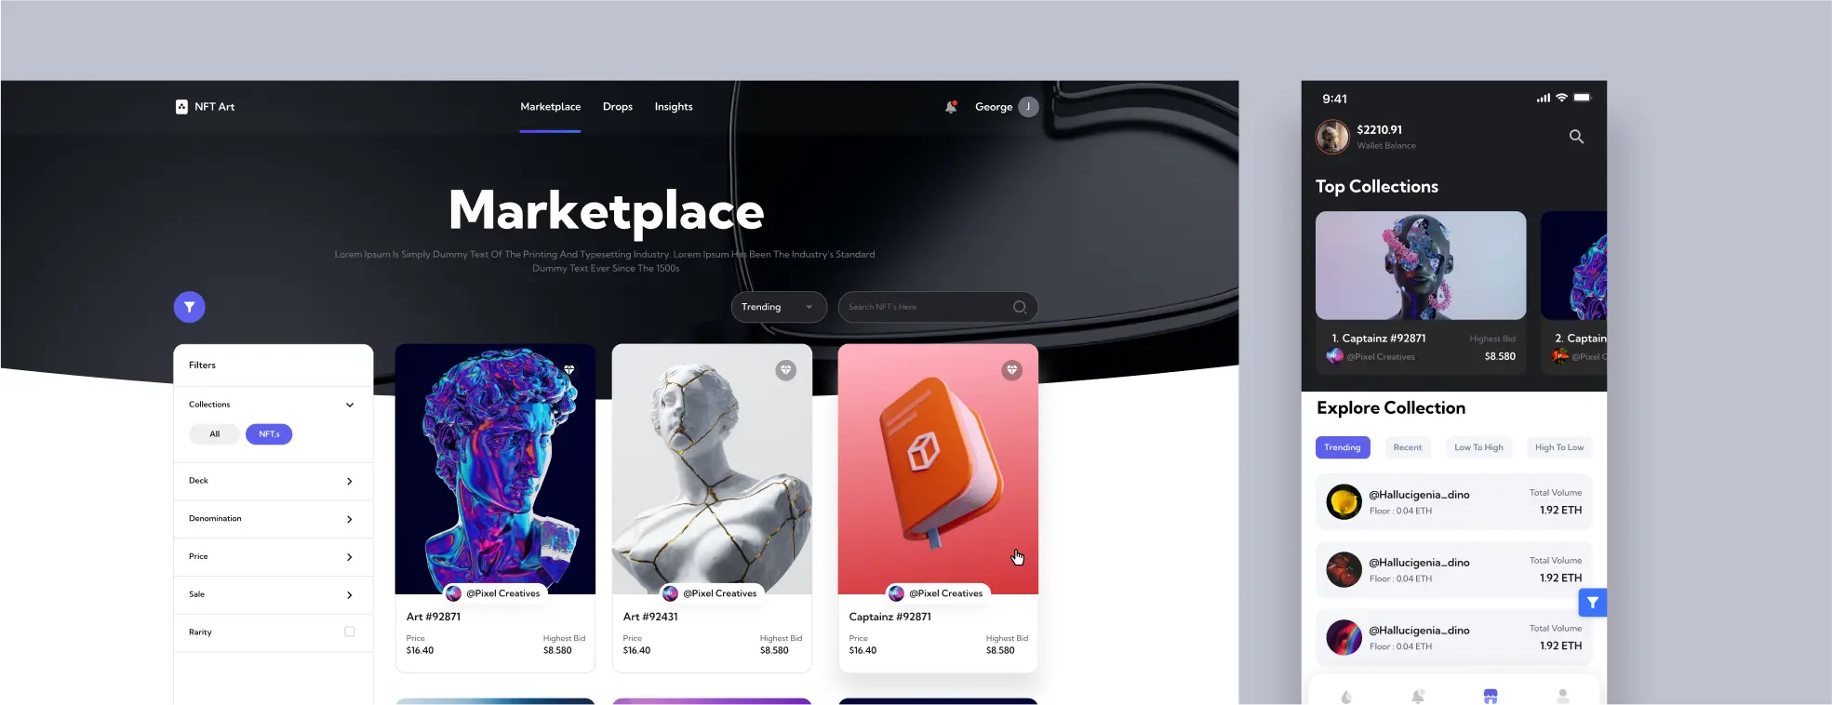Tap the blue floating filter button on mobile
The height and width of the screenshot is (705, 1832).
(1592, 603)
